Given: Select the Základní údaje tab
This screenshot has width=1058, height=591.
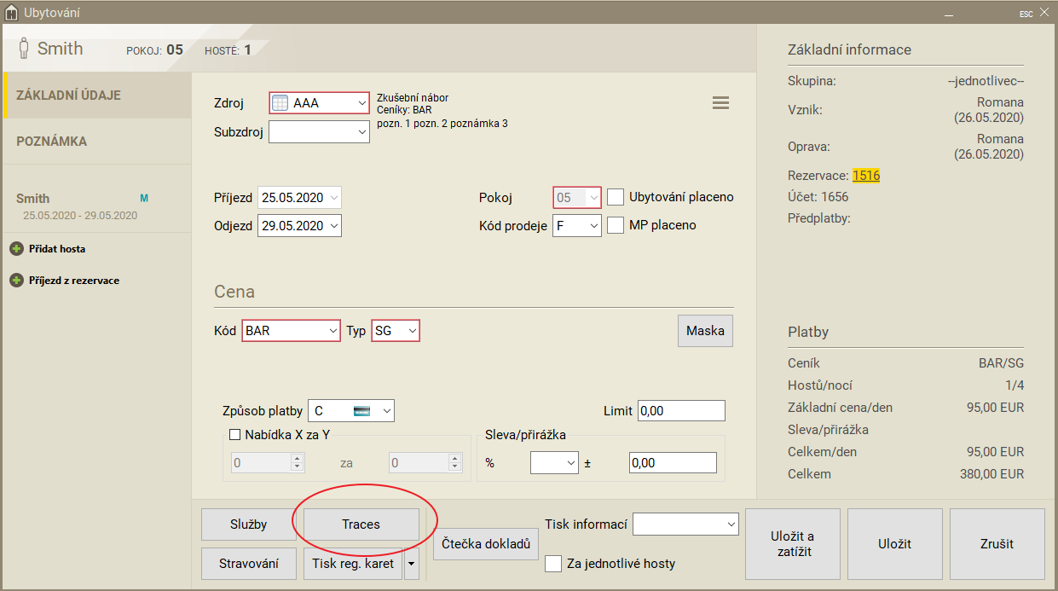Looking at the screenshot, I should click(68, 96).
